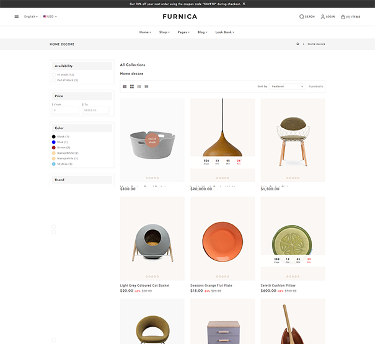Open the Look Book menu
The width and height of the screenshot is (375, 344).
[224, 32]
